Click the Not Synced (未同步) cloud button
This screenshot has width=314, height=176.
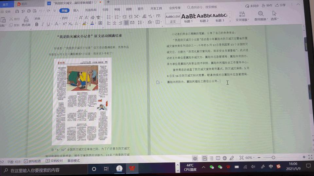click(252, 6)
